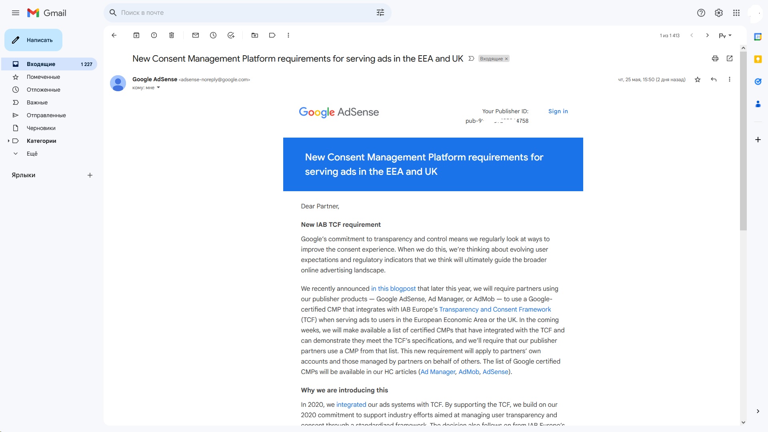Screen dimensions: 768x432
Task: Open Google Keep side panel
Action: click(x=758, y=59)
